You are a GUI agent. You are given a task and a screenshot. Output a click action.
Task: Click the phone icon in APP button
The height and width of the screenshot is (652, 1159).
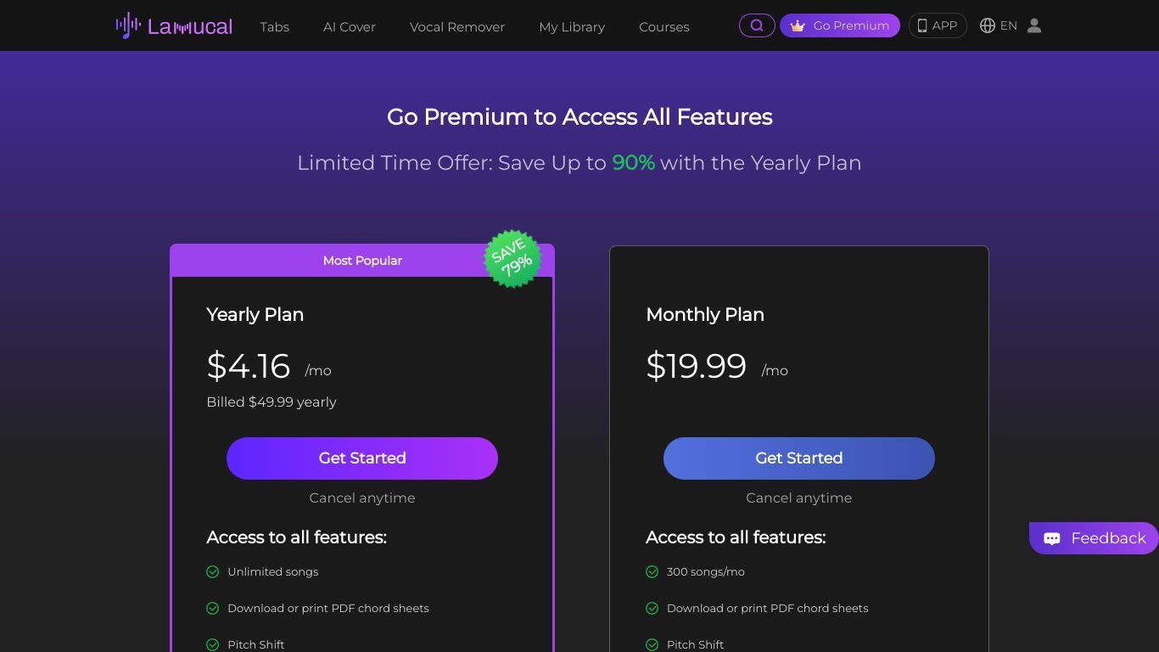[922, 25]
